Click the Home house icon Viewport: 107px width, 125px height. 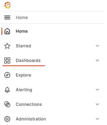tap(7, 31)
